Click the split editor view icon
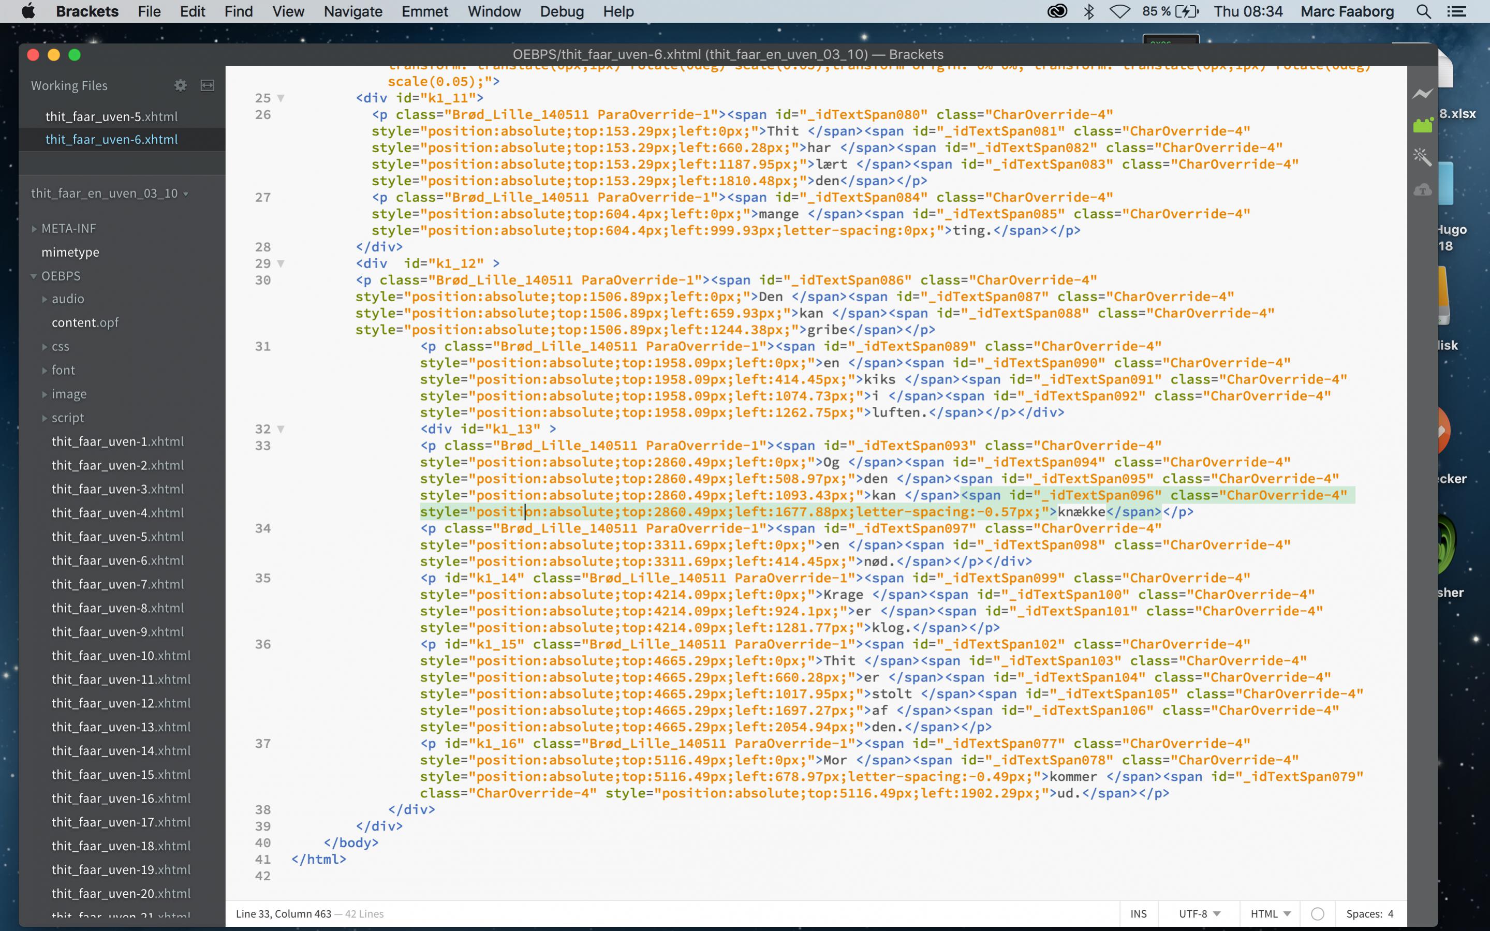1490x931 pixels. [x=208, y=85]
